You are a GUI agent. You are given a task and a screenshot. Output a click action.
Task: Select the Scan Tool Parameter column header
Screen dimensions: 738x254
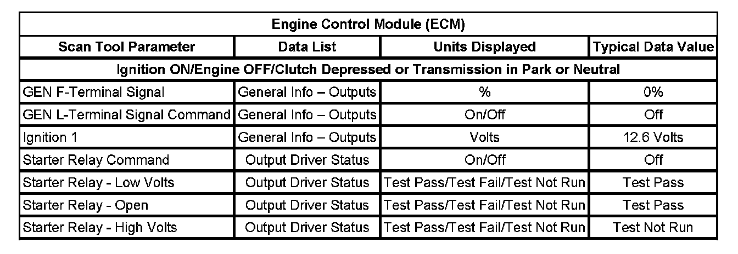tap(126, 47)
